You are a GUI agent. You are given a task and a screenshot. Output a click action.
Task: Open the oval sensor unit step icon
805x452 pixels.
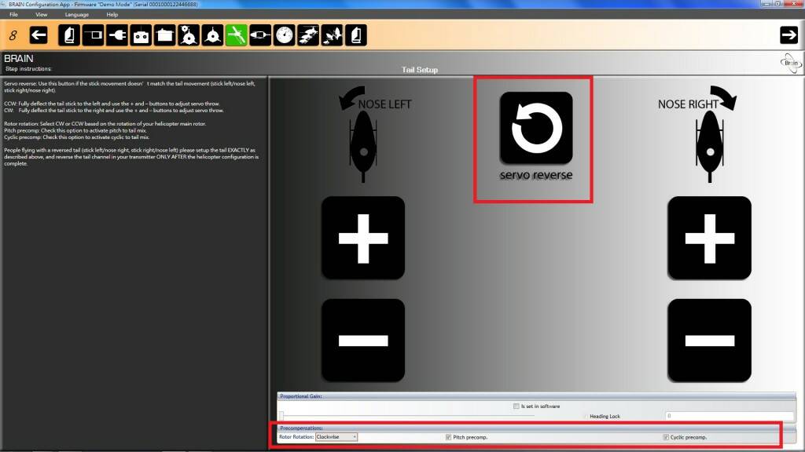tap(260, 35)
